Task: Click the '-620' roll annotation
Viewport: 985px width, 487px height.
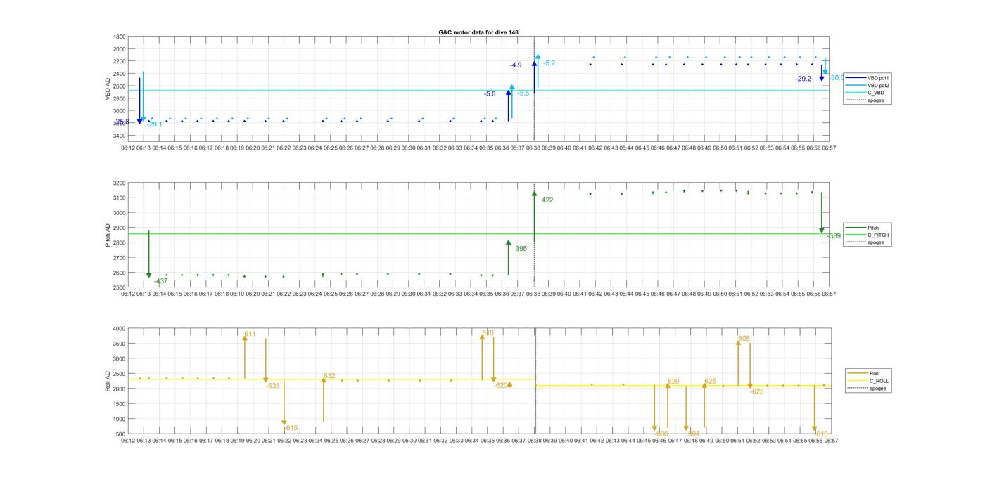Action: [x=500, y=385]
